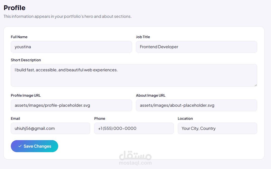Click the About Image URL label

151,95
